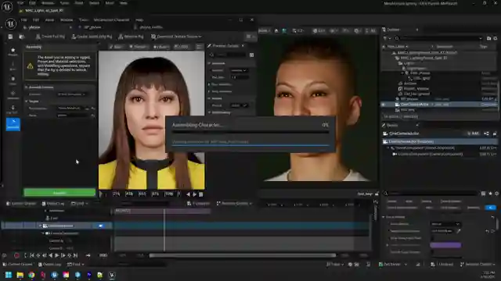
Task: Expand SceneComponent in Details component tree
Action: [x=388, y=148]
